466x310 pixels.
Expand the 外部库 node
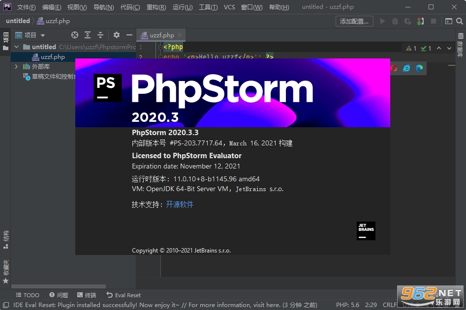click(x=17, y=67)
